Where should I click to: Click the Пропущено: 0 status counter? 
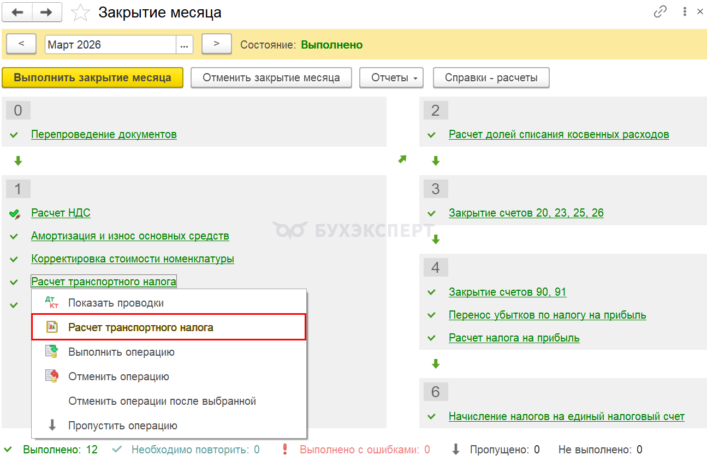tap(504, 450)
